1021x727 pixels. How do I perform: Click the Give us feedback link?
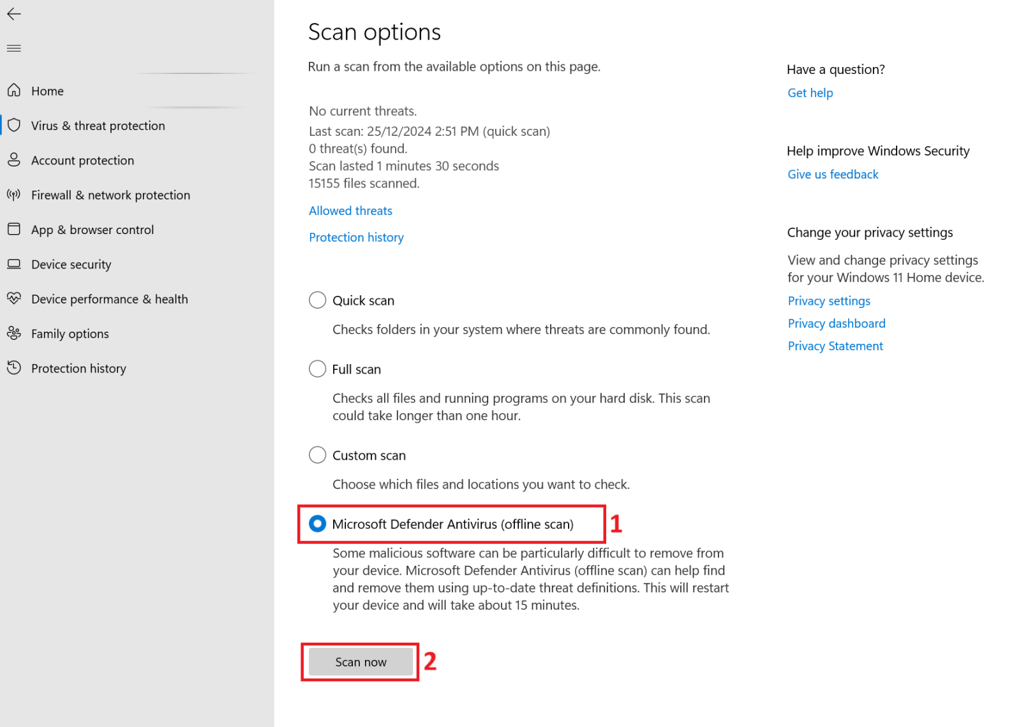click(833, 173)
